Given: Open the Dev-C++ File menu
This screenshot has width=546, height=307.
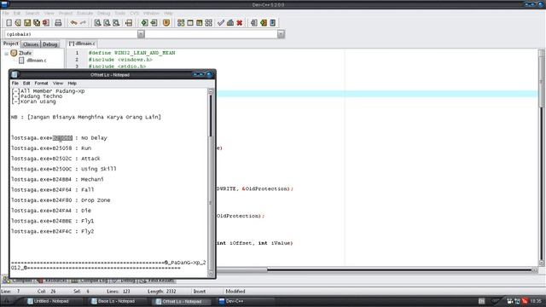Looking at the screenshot, I should click(6, 14).
